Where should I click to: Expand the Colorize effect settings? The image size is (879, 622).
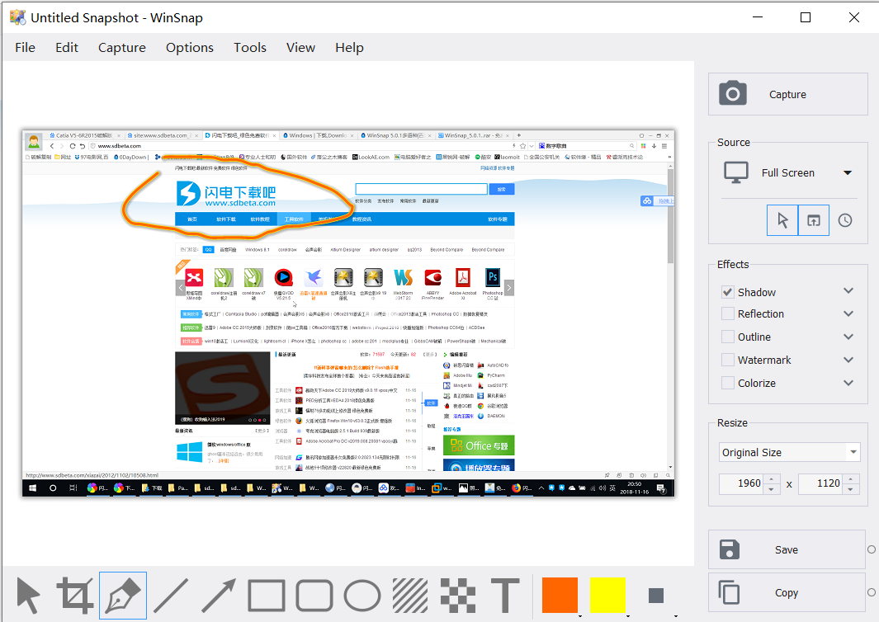tap(848, 383)
